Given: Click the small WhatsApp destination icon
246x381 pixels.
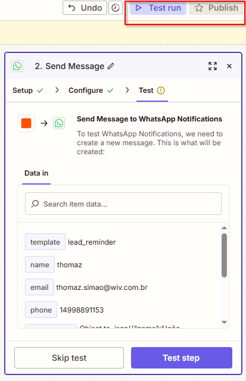Looking at the screenshot, I should [59, 123].
